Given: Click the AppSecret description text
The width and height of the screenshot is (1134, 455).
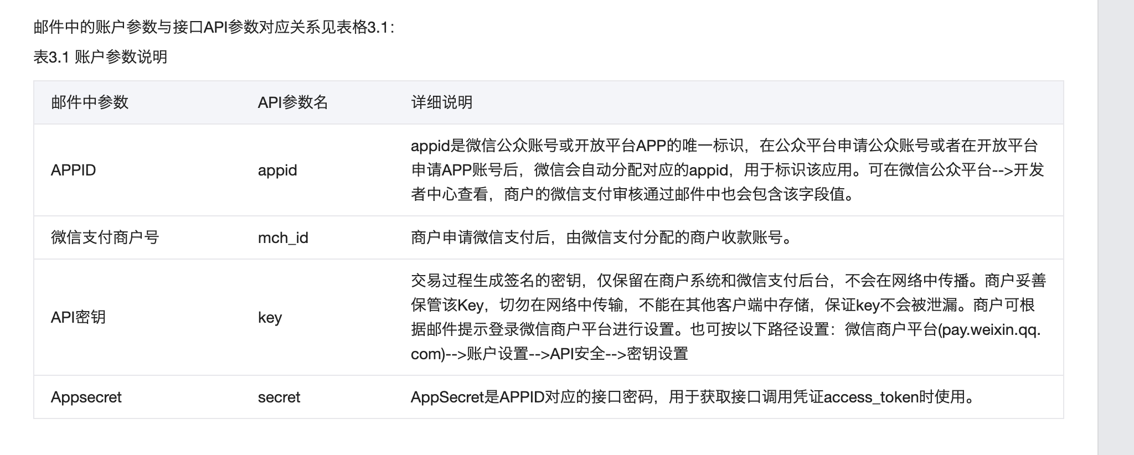Looking at the screenshot, I should pyautogui.click(x=692, y=397).
